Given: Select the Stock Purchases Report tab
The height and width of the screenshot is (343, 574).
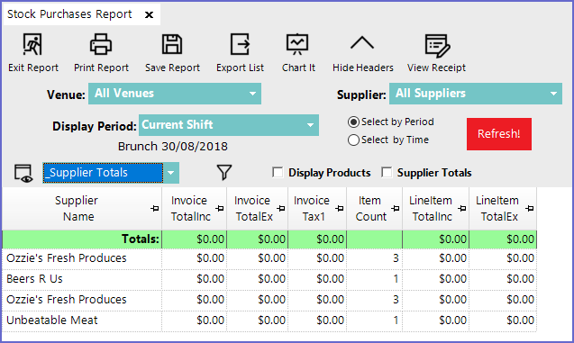Looking at the screenshot, I should [69, 14].
